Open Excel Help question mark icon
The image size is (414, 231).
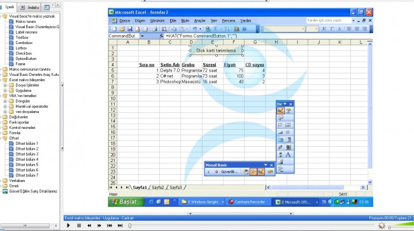(x=244, y=29)
